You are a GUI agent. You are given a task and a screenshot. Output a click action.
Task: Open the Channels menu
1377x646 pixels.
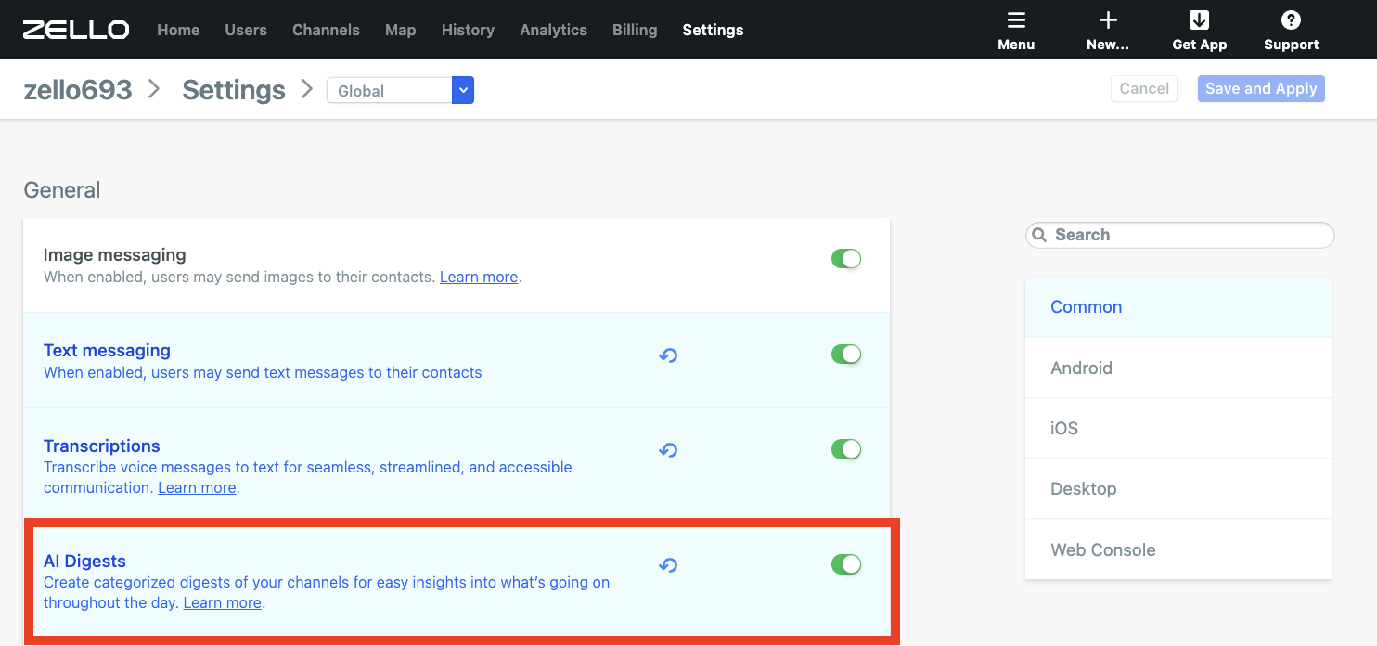click(326, 30)
